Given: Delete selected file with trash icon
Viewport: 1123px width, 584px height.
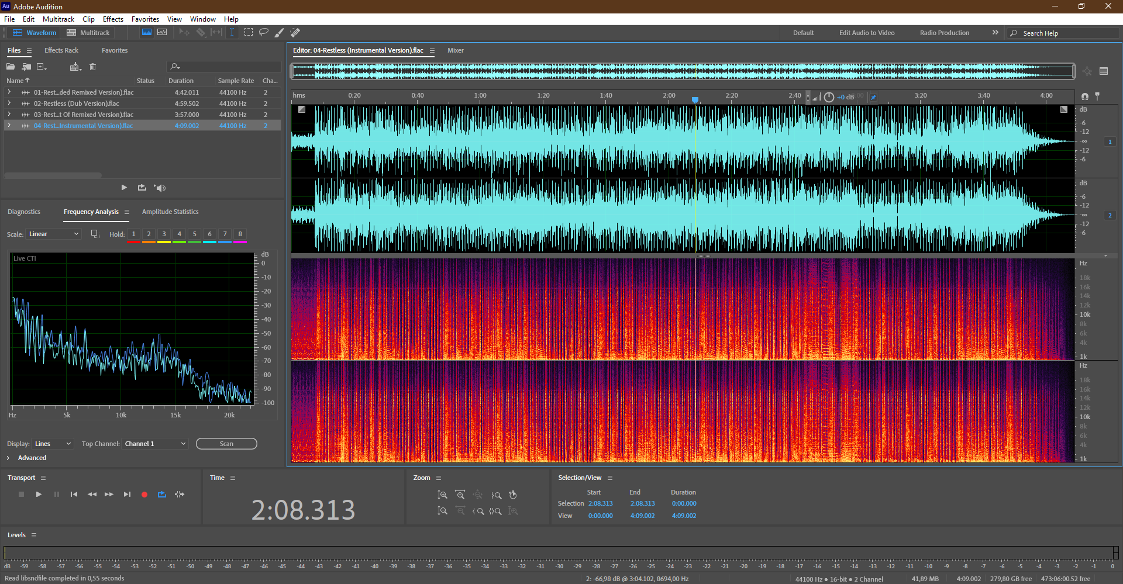Looking at the screenshot, I should point(92,67).
